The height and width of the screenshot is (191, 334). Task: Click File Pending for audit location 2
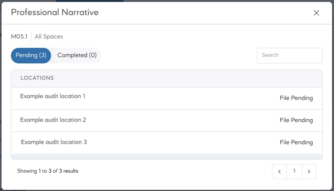[296, 120]
